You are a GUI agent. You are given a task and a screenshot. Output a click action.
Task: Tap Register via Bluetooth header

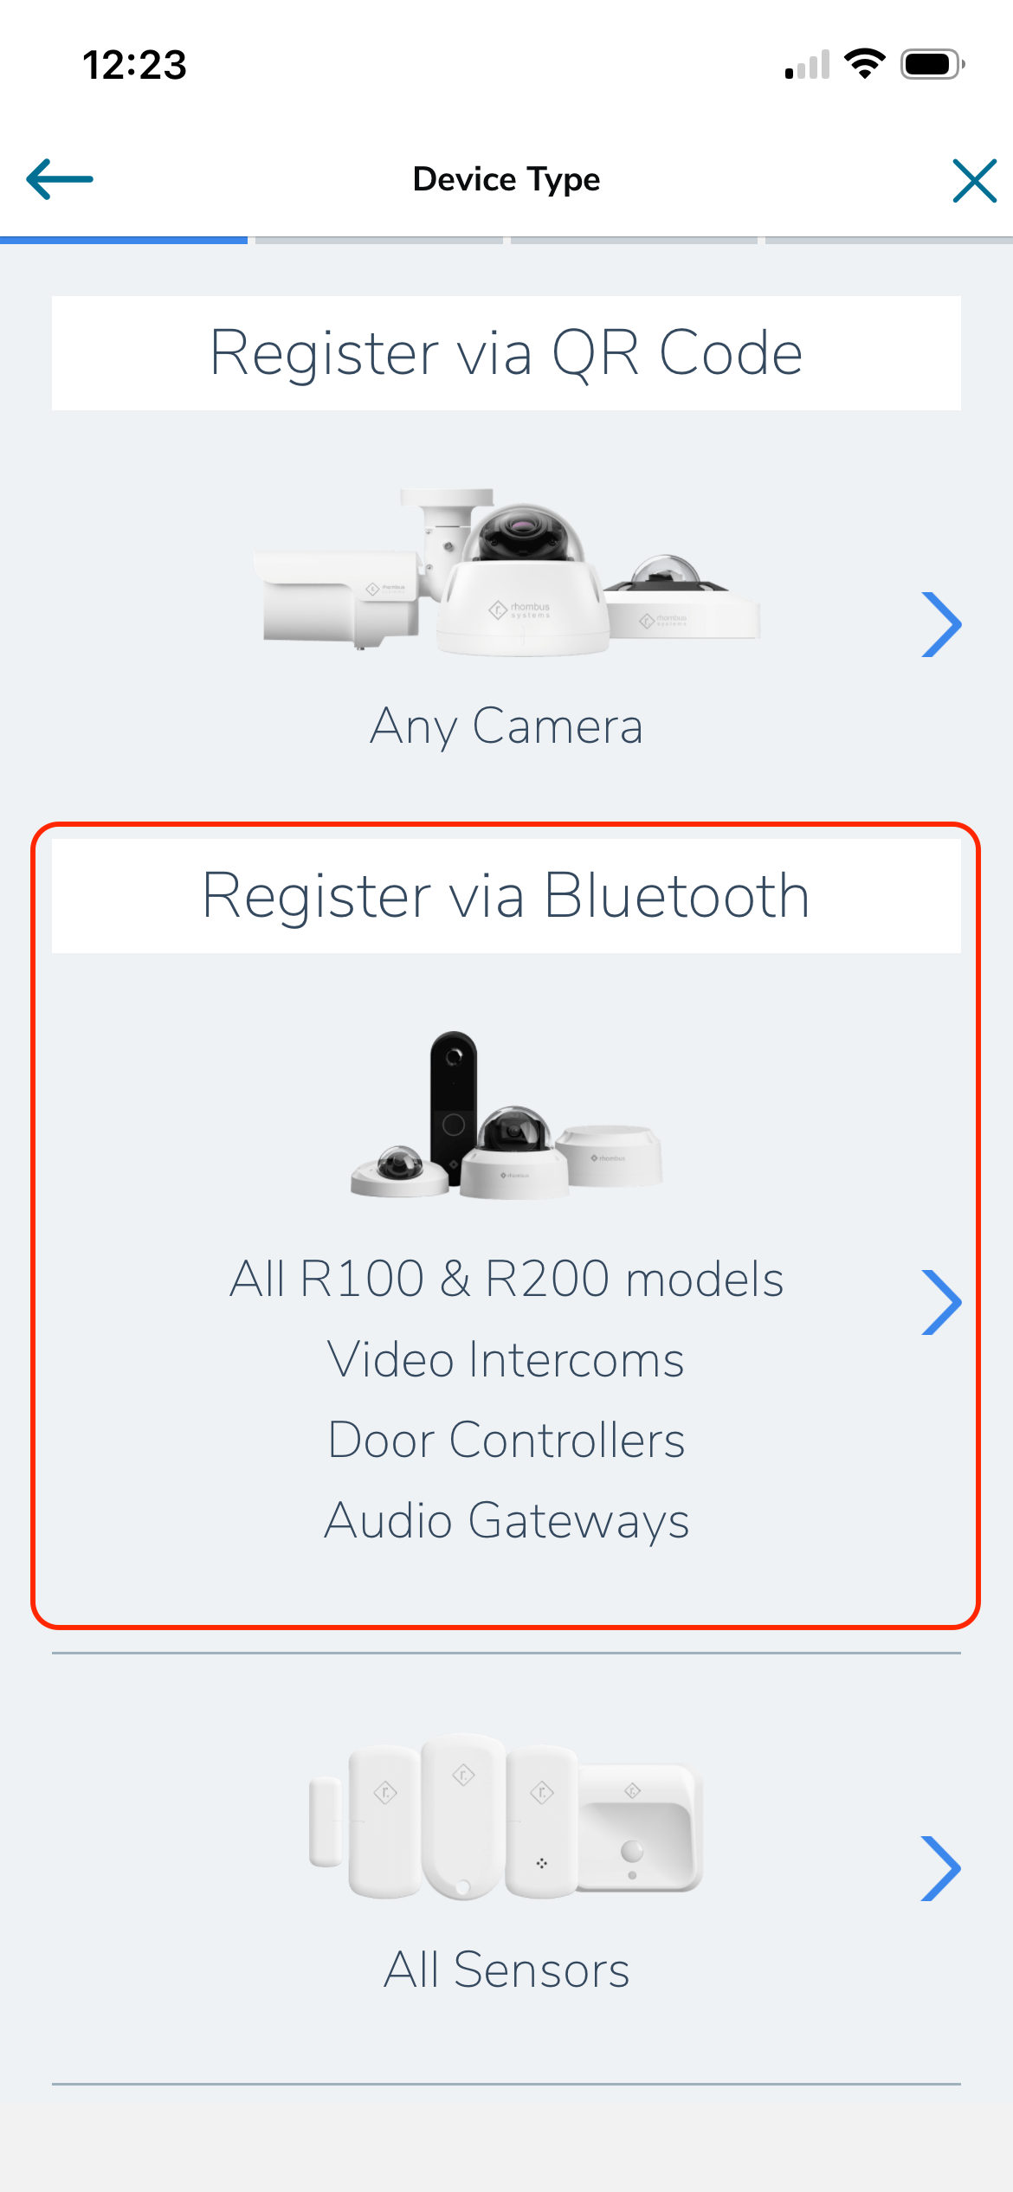[x=506, y=896]
